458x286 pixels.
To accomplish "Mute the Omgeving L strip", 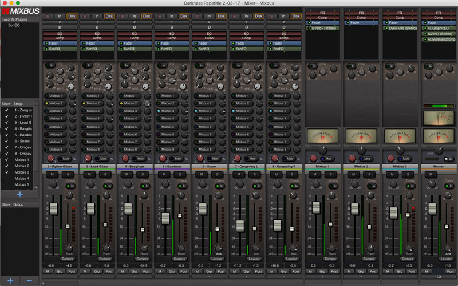I will tap(239, 174).
